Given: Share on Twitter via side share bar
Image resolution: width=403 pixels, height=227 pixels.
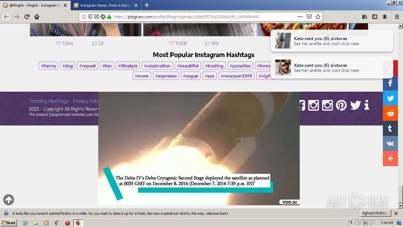Looking at the screenshot, I should pos(390,98).
